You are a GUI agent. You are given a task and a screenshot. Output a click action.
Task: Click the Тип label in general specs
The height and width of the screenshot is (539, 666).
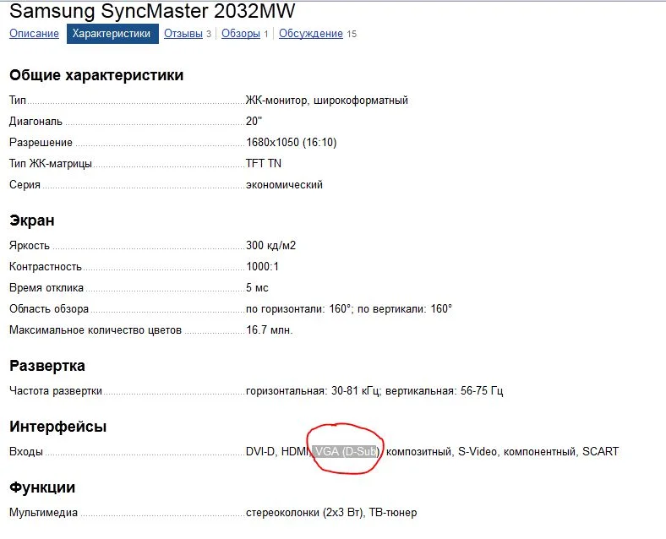click(18, 101)
